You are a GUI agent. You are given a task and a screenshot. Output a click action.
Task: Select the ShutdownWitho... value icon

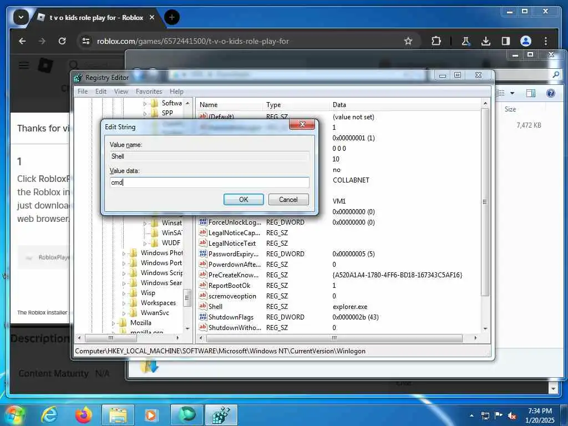point(203,327)
